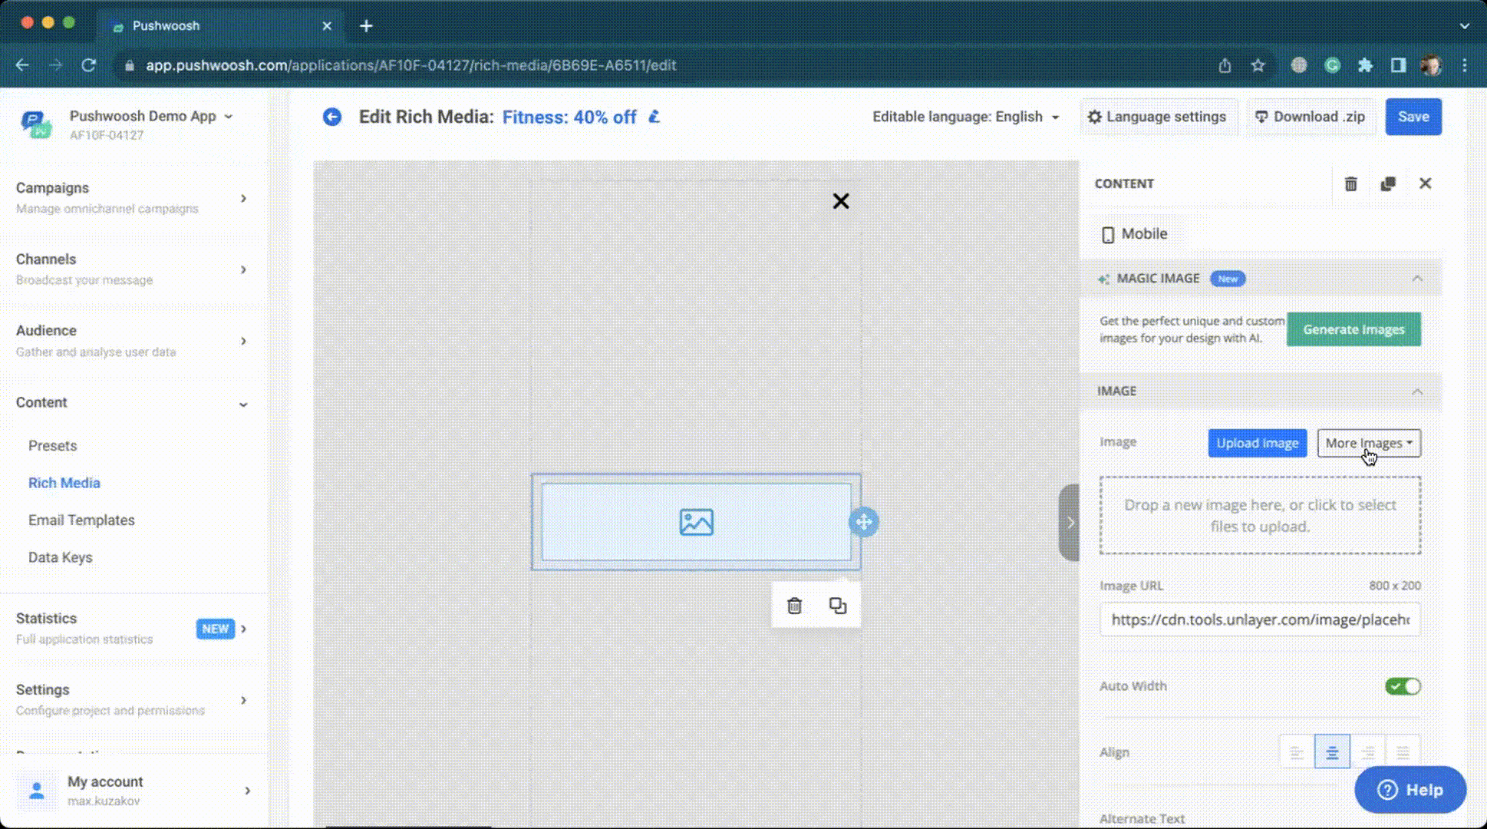Select right align option
1487x829 pixels.
pyautogui.click(x=1367, y=752)
